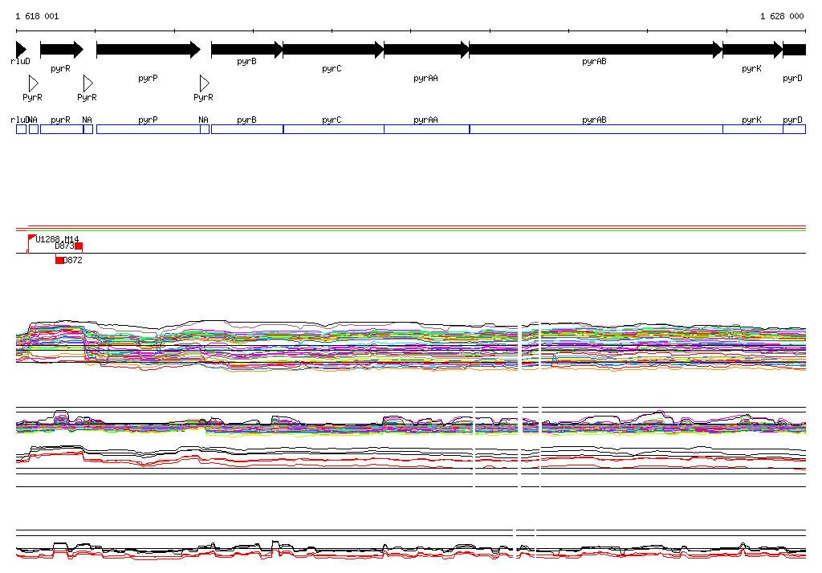Image resolution: width=822 pixels, height=573 pixels.
Task: Click the 'pyrK' label under the black arrow
Action: pos(751,69)
